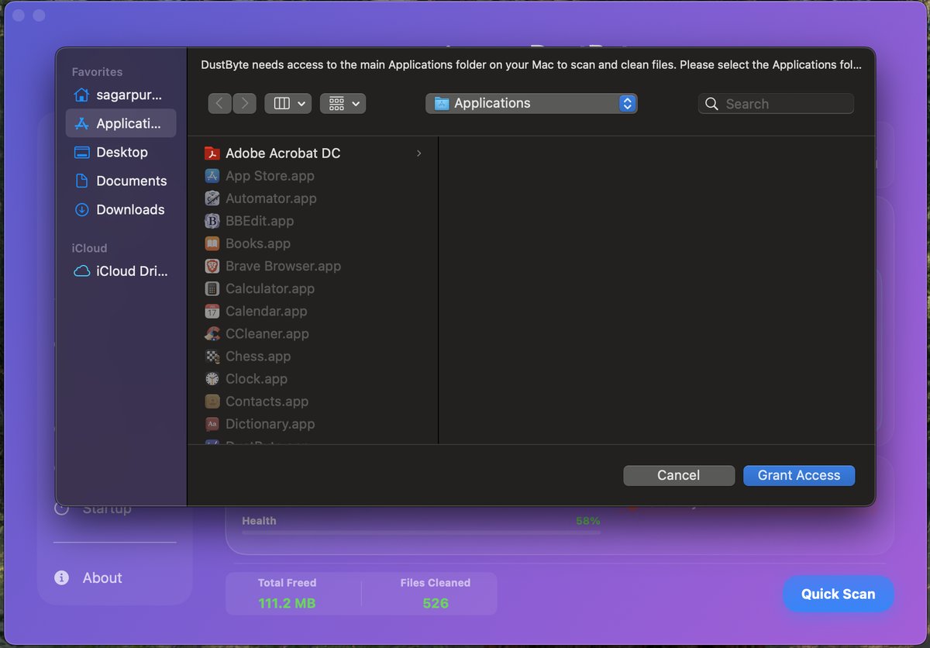Viewport: 930px width, 648px height.
Task: Click the Health progress bar in DustByte
Action: [x=421, y=533]
